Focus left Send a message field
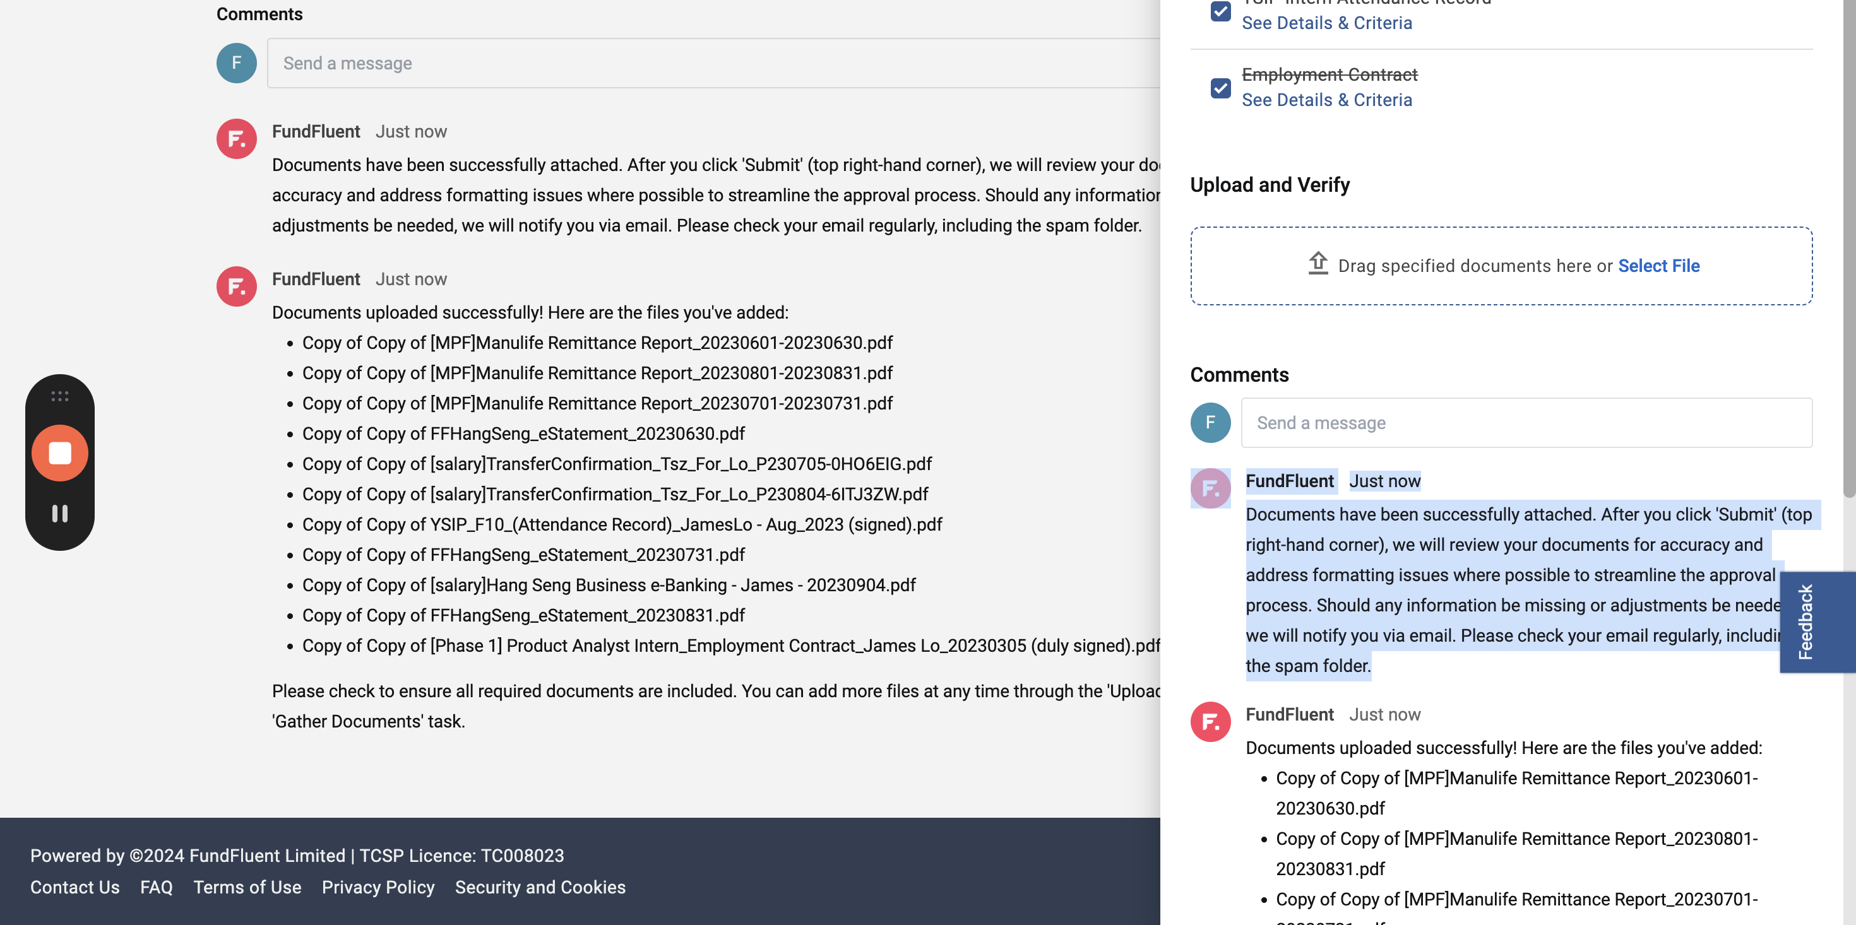 point(713,63)
